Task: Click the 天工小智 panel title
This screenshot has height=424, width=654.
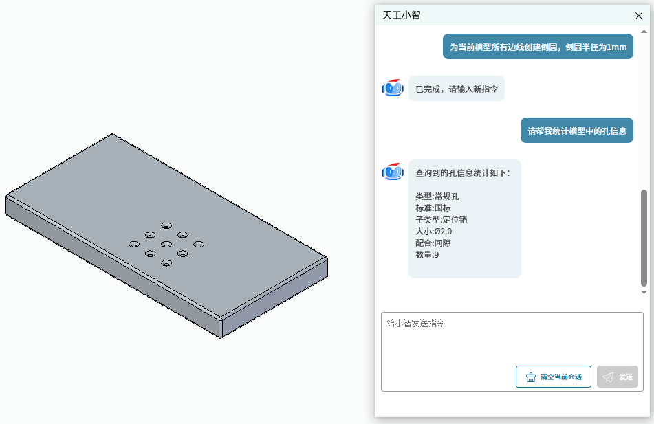Action: click(x=401, y=15)
